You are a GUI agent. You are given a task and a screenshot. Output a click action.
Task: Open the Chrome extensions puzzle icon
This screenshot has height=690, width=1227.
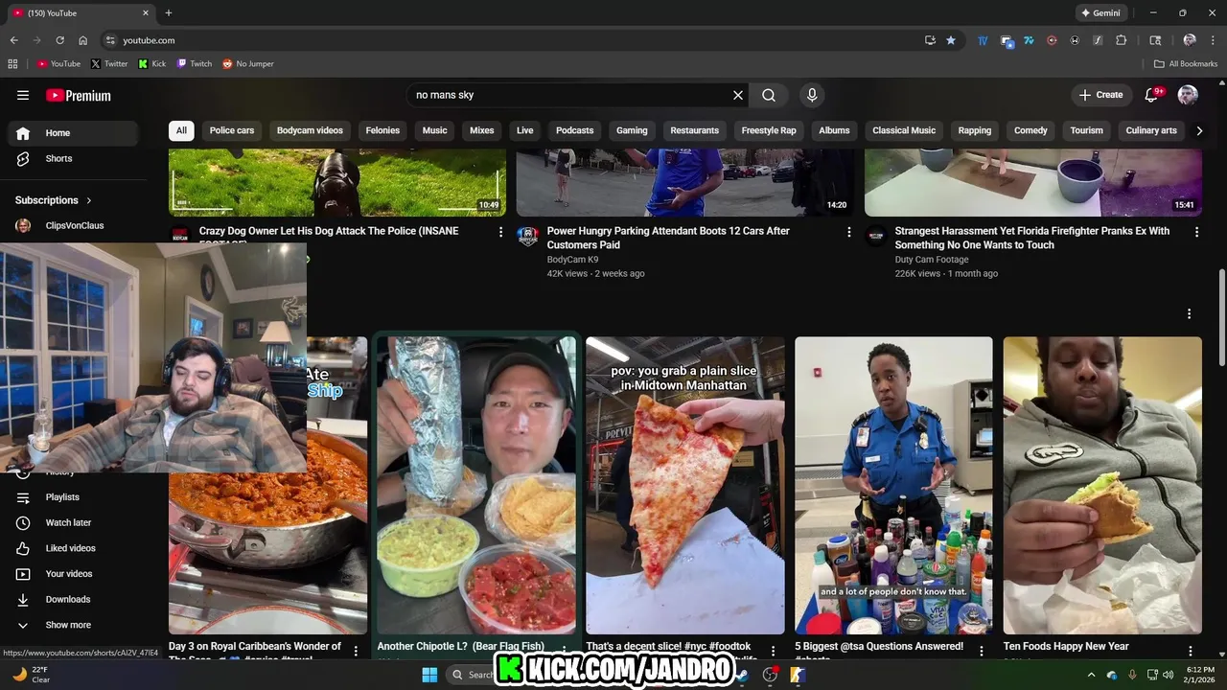(x=1122, y=40)
